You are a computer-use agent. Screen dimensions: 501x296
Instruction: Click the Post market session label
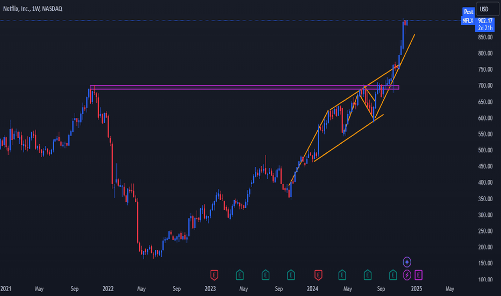468,12
